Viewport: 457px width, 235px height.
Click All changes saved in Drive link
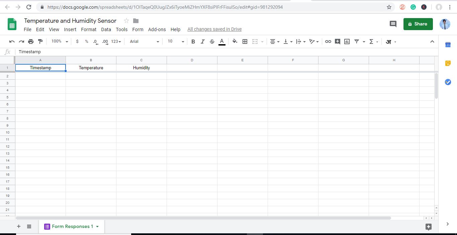pos(214,29)
